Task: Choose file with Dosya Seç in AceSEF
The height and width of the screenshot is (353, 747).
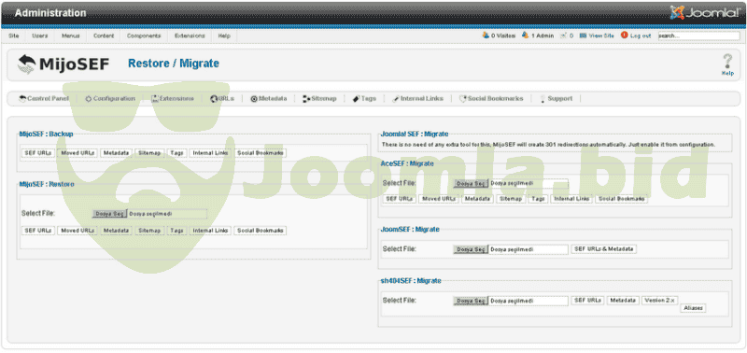Action: point(471,183)
